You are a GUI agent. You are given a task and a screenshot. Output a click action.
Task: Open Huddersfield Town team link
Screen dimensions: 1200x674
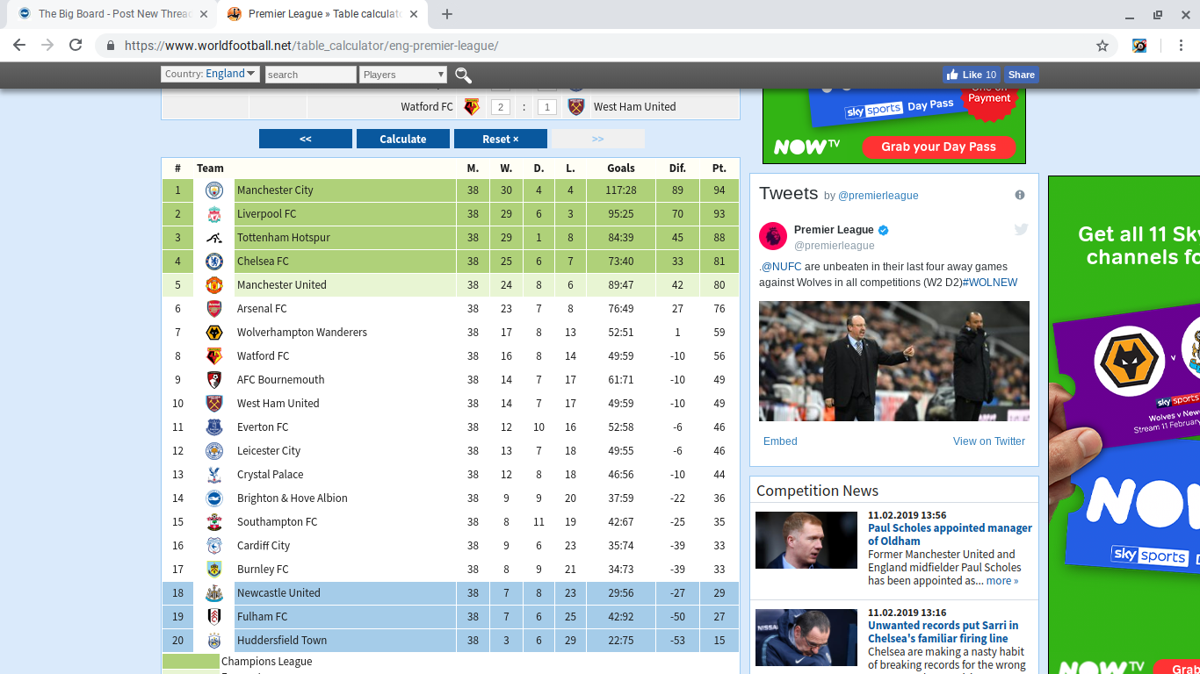pos(282,641)
